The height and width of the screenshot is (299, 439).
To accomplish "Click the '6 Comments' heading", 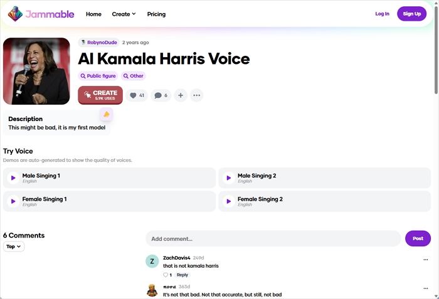I will click(x=24, y=236).
